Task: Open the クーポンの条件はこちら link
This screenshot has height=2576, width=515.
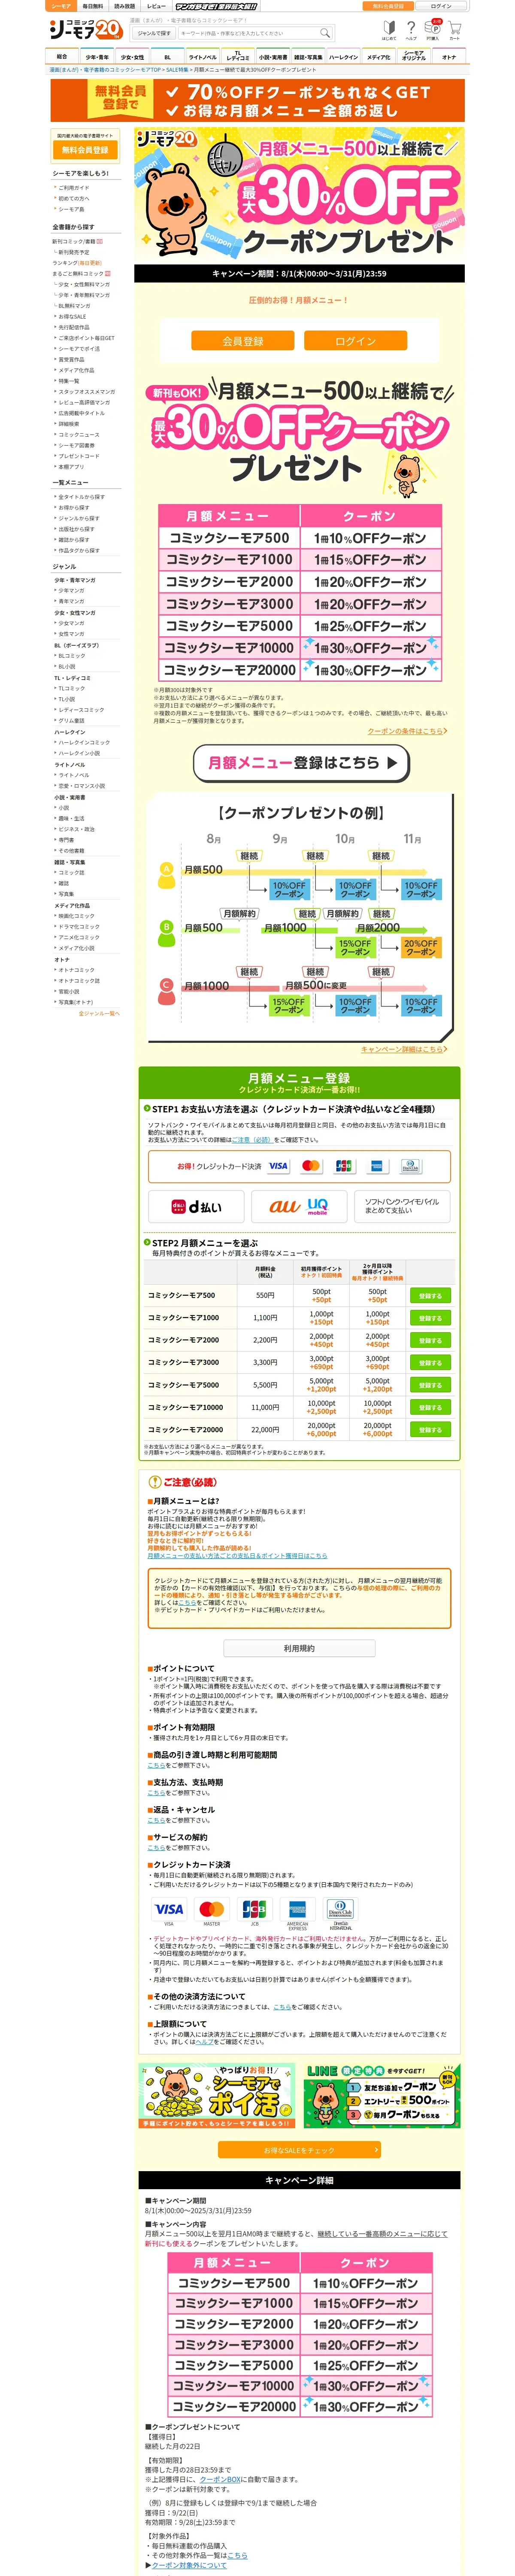Action: pos(407,731)
